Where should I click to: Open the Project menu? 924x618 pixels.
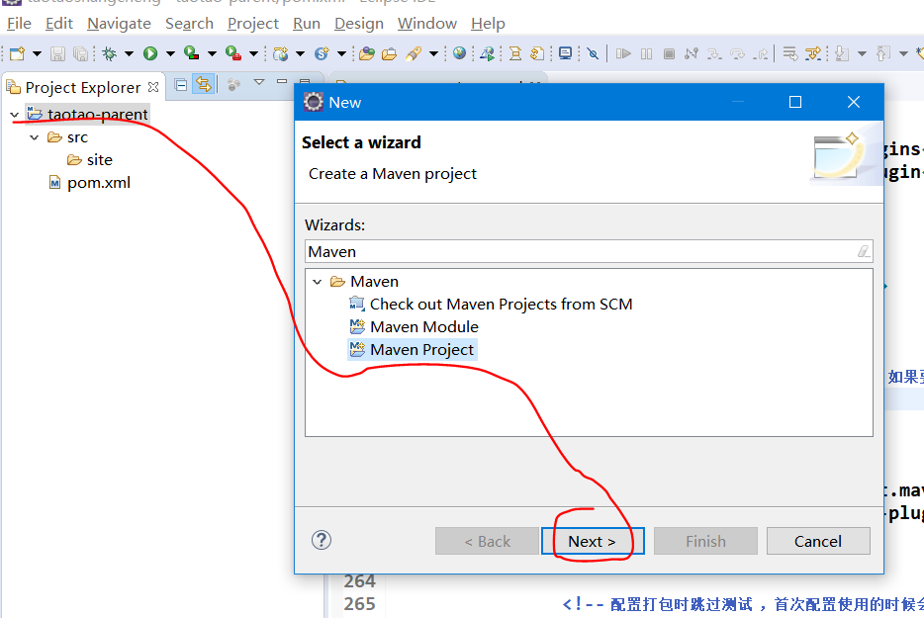coord(253,24)
